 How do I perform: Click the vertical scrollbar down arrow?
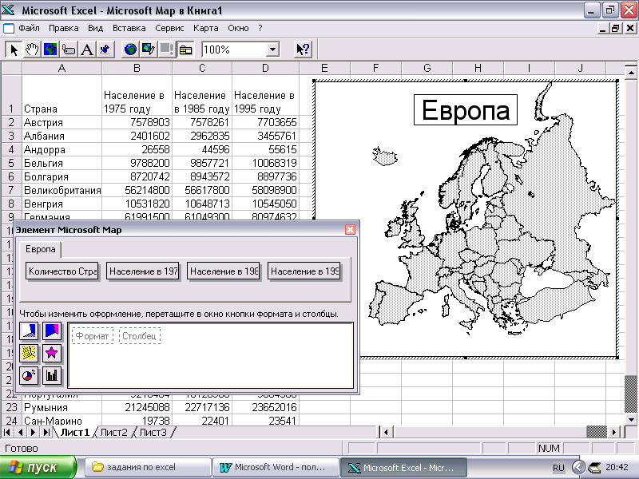click(631, 420)
